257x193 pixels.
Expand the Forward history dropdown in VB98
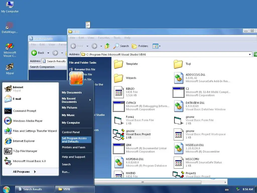coord(101,46)
